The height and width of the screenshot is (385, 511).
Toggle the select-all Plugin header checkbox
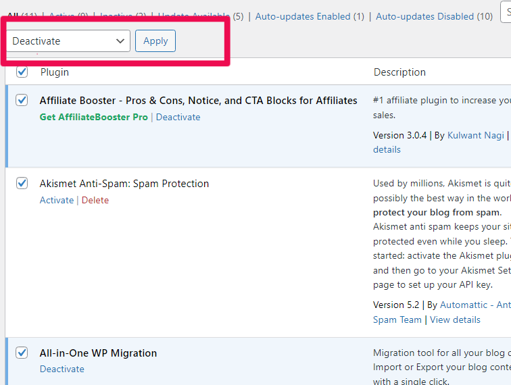[x=22, y=72]
